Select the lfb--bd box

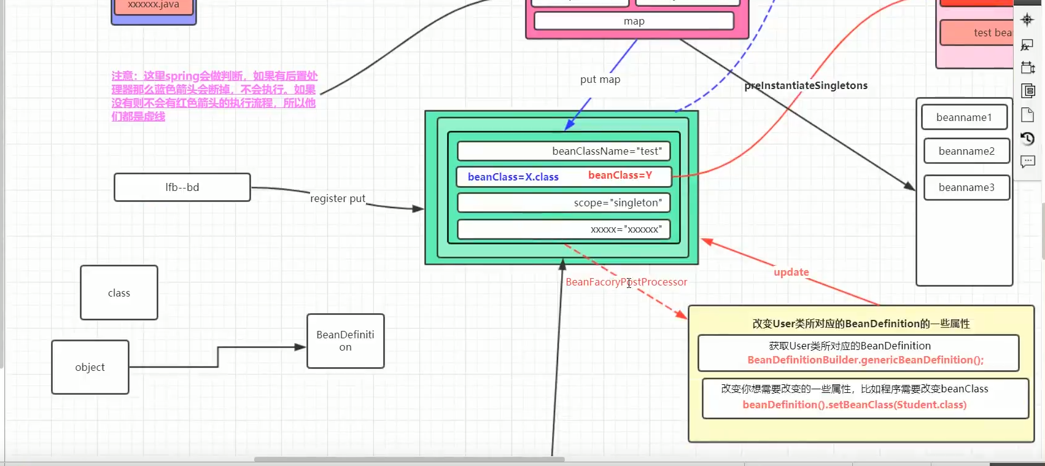pos(182,187)
